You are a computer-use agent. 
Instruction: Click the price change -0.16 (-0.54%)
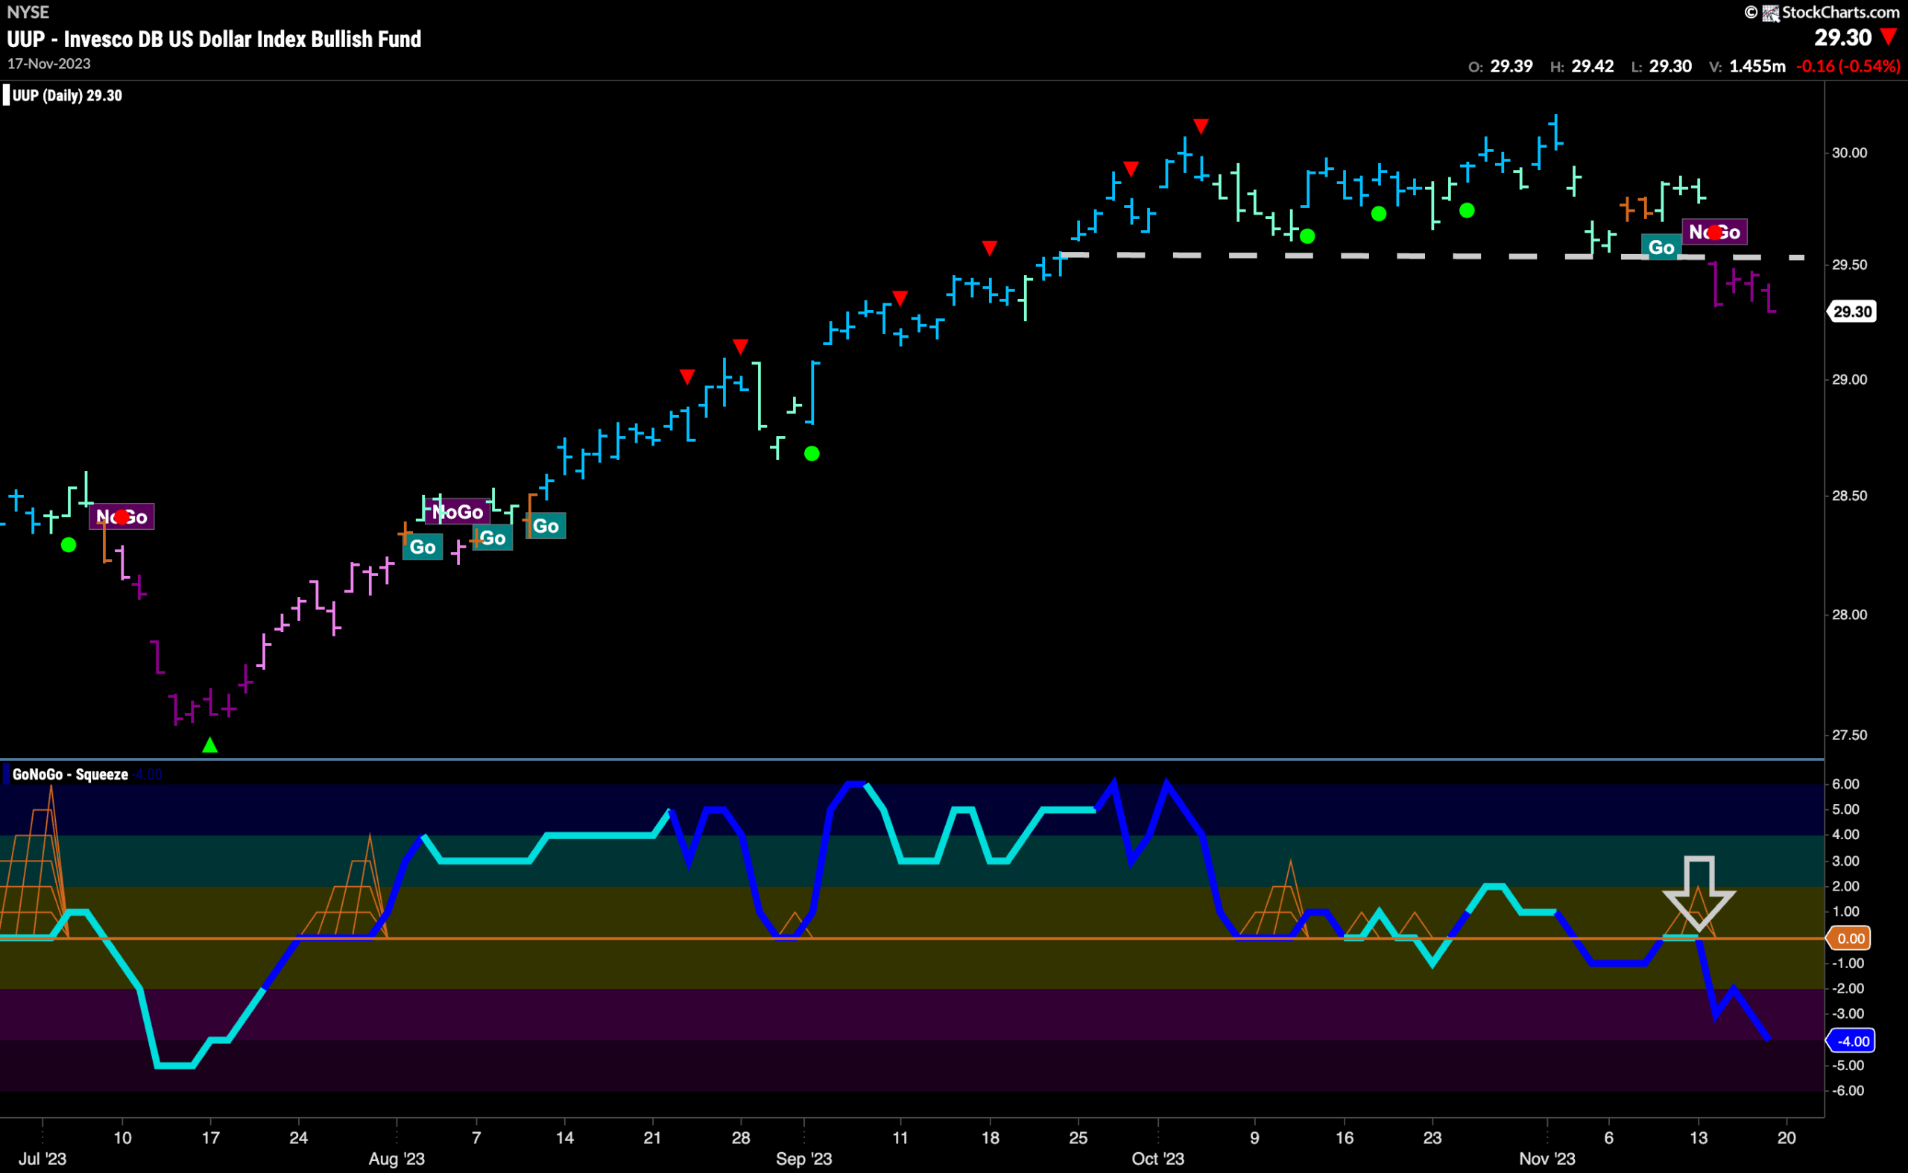pyautogui.click(x=1848, y=67)
